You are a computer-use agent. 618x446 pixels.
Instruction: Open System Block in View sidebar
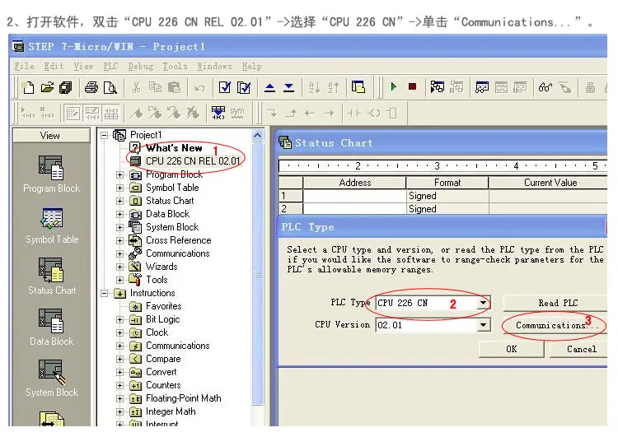tap(52, 379)
